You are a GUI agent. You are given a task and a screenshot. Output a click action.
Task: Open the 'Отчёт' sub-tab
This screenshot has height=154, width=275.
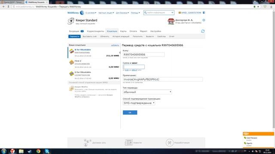(171, 36)
